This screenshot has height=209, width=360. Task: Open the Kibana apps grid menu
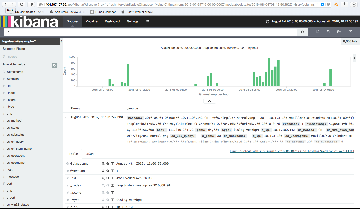(x=147, y=21)
